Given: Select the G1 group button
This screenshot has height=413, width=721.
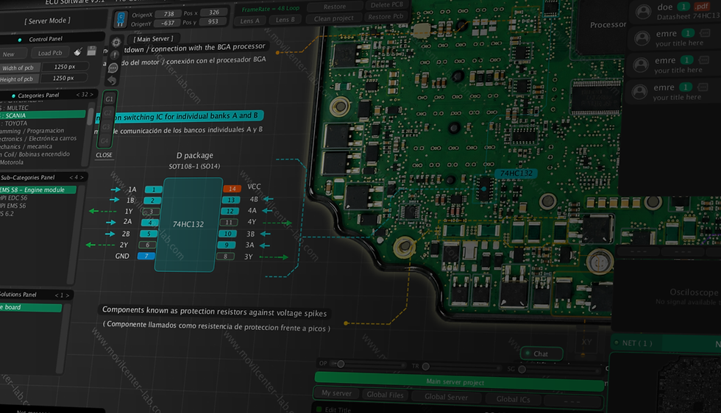Looking at the screenshot, I should [109, 98].
